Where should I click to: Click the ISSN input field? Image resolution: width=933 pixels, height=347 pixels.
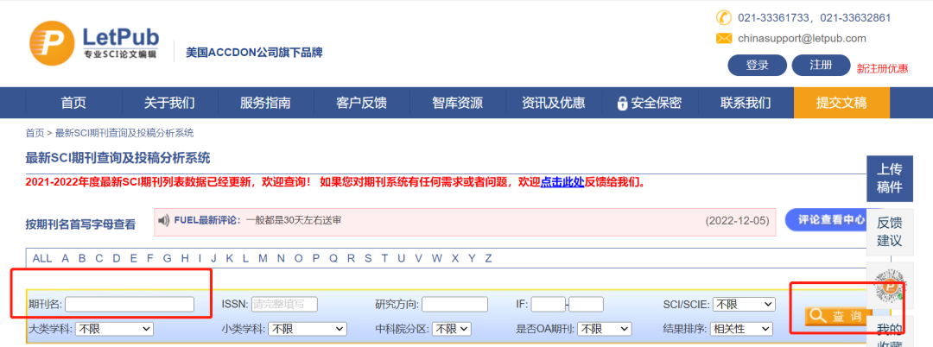pos(284,304)
